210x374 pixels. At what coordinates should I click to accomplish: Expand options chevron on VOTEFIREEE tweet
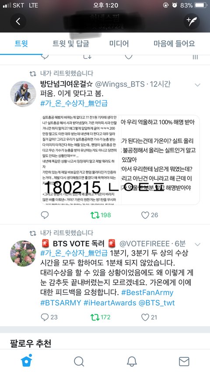pyautogui.click(x=197, y=244)
